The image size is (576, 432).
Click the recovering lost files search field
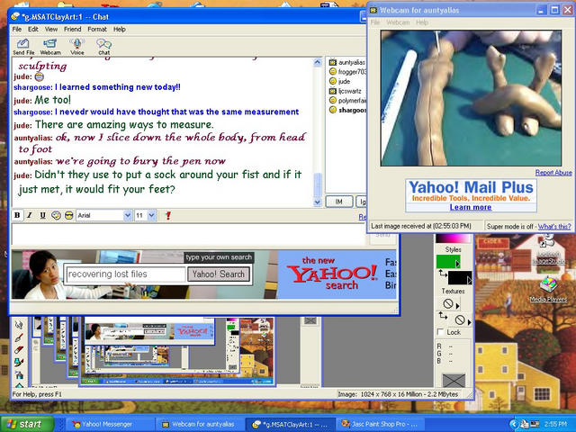(x=126, y=274)
